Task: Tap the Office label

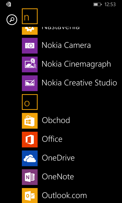Action: (52, 139)
